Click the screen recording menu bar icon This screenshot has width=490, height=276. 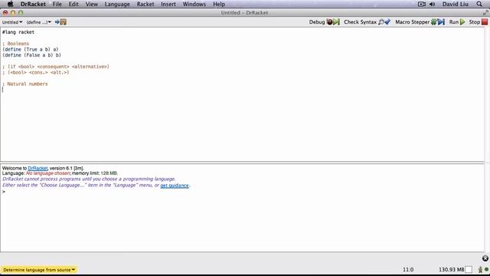coord(422,4)
